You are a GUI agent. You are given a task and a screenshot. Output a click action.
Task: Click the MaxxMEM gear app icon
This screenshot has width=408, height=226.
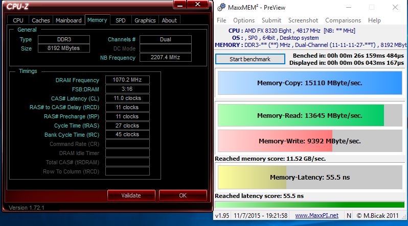(x=221, y=7)
